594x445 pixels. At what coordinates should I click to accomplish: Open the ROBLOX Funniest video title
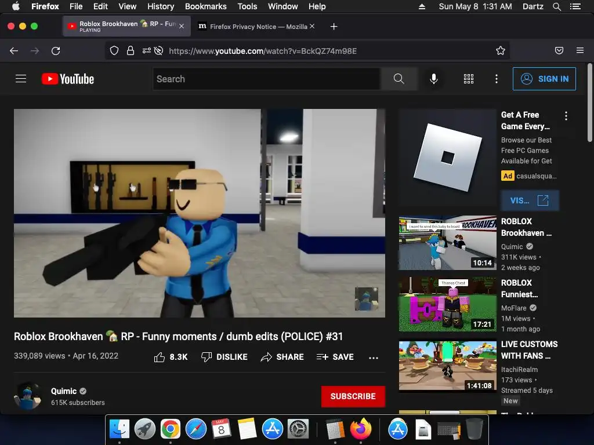point(519,289)
